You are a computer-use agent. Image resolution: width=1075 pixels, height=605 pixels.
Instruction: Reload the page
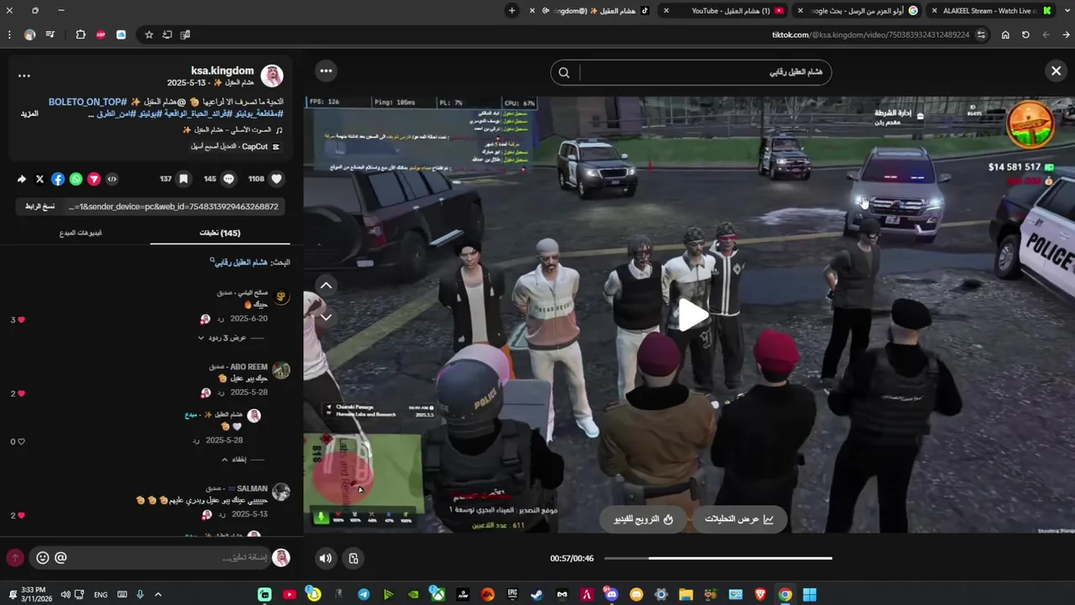click(x=1025, y=34)
